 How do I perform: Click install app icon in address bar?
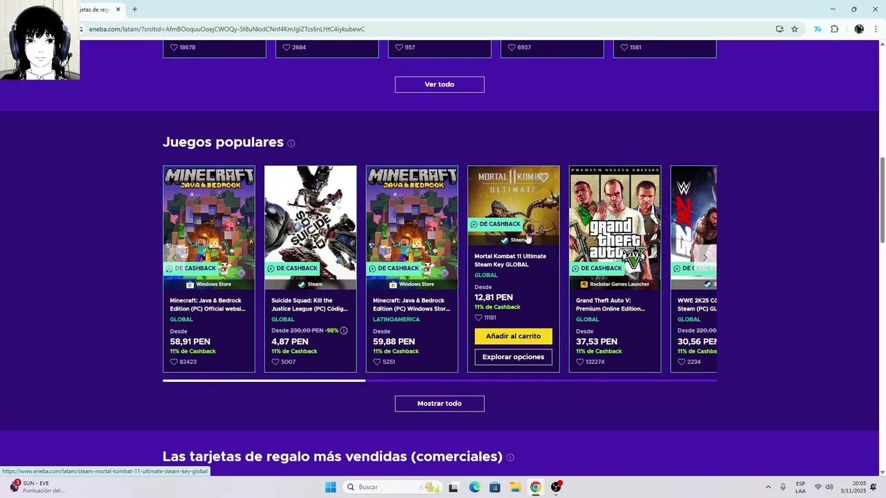(779, 29)
